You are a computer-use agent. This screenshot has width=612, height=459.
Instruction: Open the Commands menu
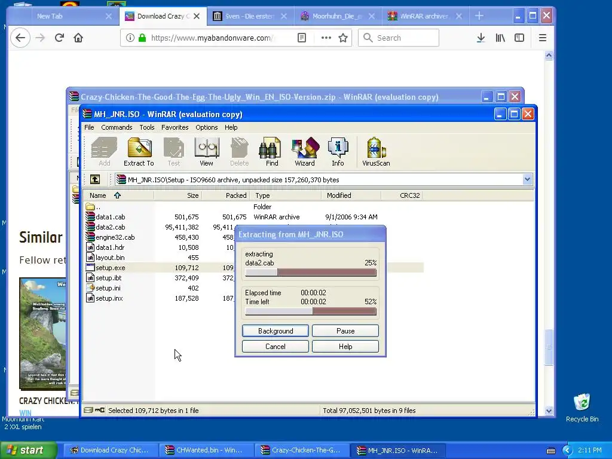[x=117, y=127]
